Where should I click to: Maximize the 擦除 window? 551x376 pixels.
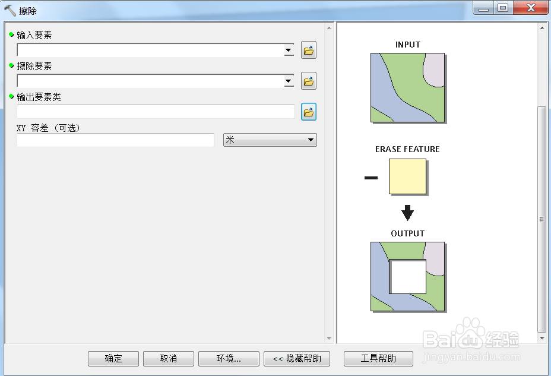pyautogui.click(x=503, y=8)
